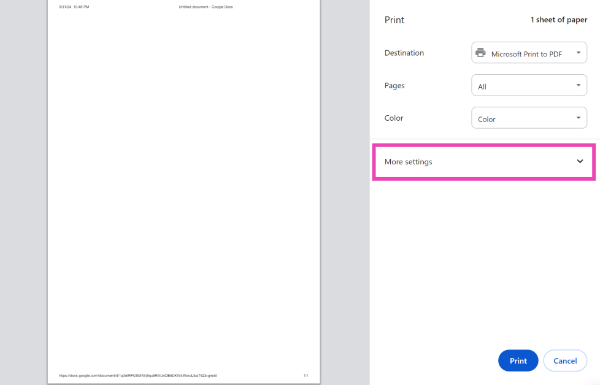Click the More settings chevron arrow
This screenshot has height=385, width=600.
pyautogui.click(x=580, y=161)
